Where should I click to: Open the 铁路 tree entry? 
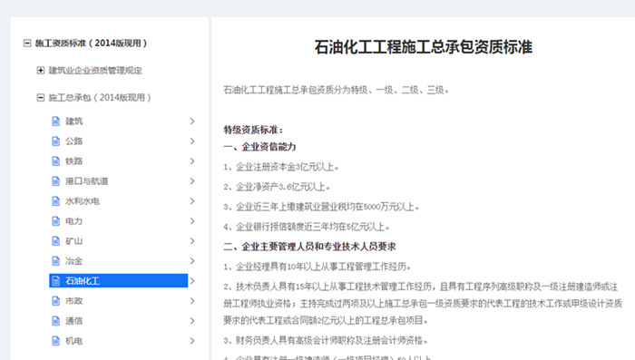tap(74, 161)
